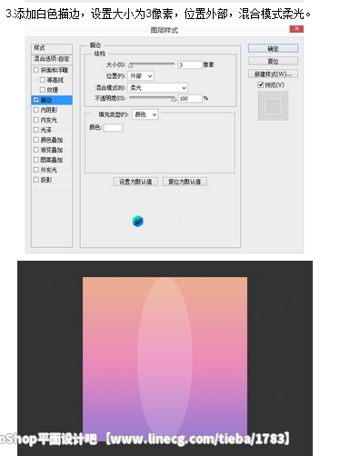Viewport: 340px width, 456px height.
Task: Close the 图层样式 dialog with red X
Action: (296, 29)
